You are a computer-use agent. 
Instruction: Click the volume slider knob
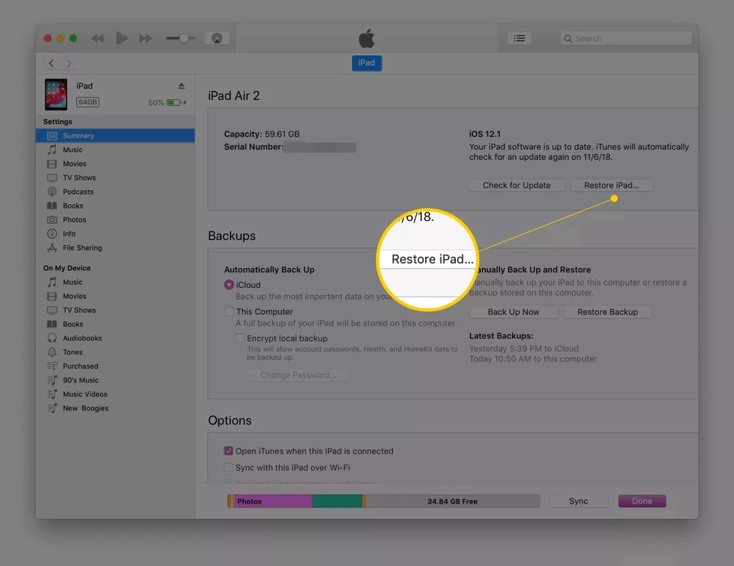tap(184, 38)
